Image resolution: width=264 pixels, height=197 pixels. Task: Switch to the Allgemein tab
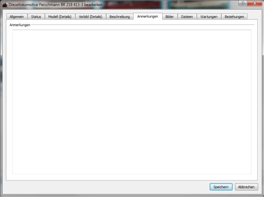pos(17,16)
